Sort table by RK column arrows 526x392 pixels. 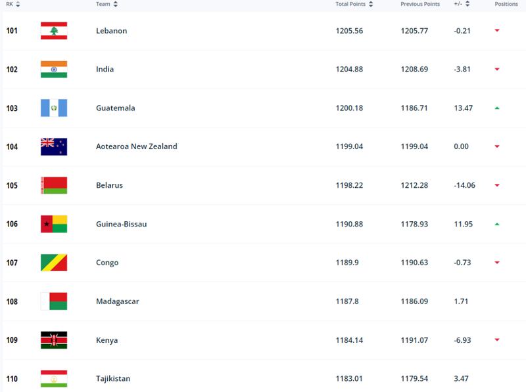[18, 4]
